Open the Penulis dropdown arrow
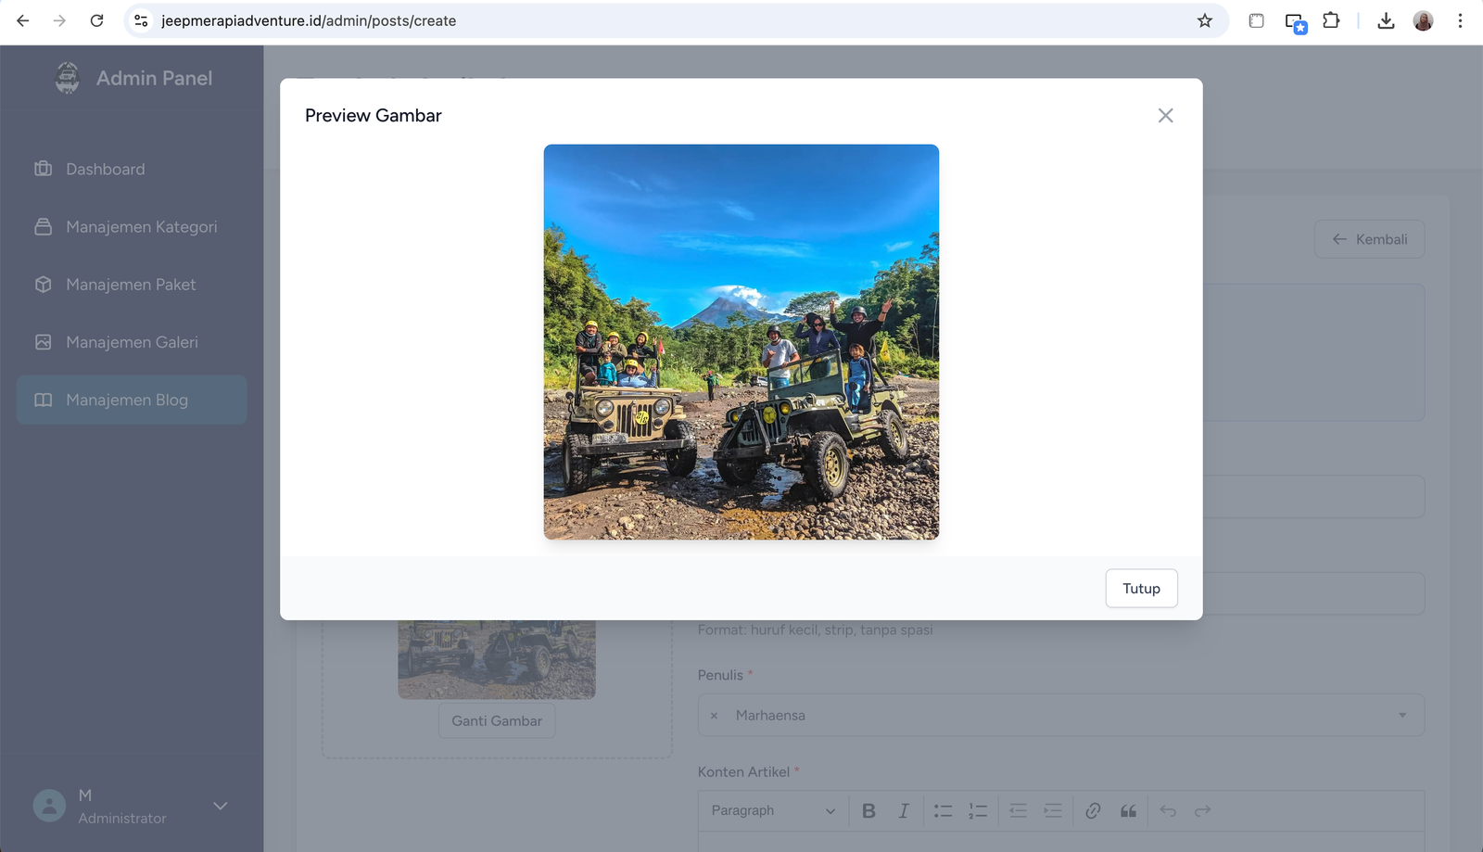Viewport: 1483px width, 852px height. (1401, 715)
